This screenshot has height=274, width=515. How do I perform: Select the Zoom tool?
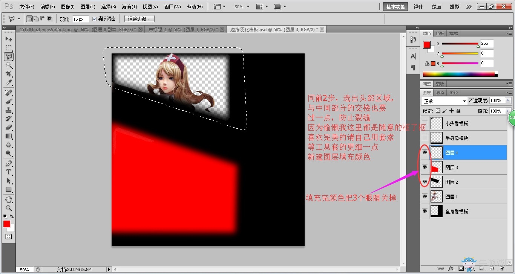tap(9, 208)
